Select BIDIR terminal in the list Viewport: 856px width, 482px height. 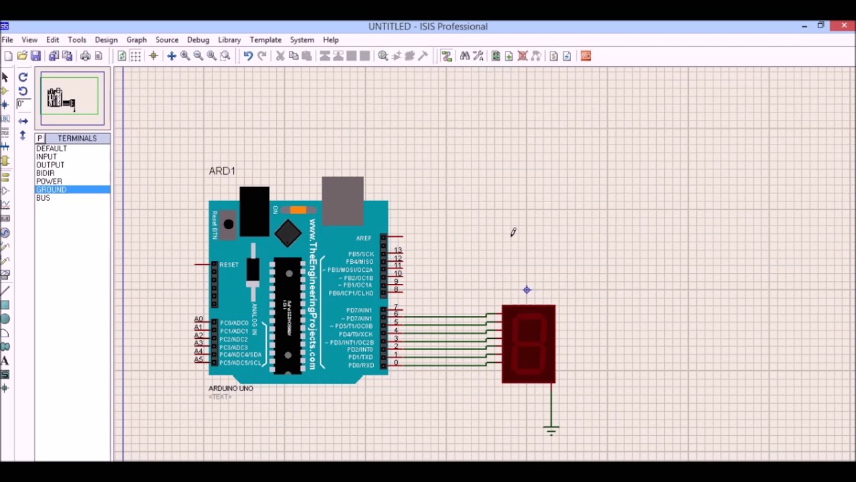[x=73, y=173]
